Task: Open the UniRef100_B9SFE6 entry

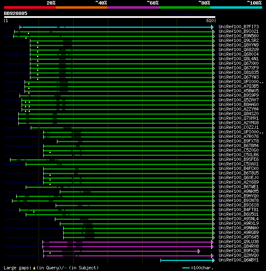Action: point(239,160)
